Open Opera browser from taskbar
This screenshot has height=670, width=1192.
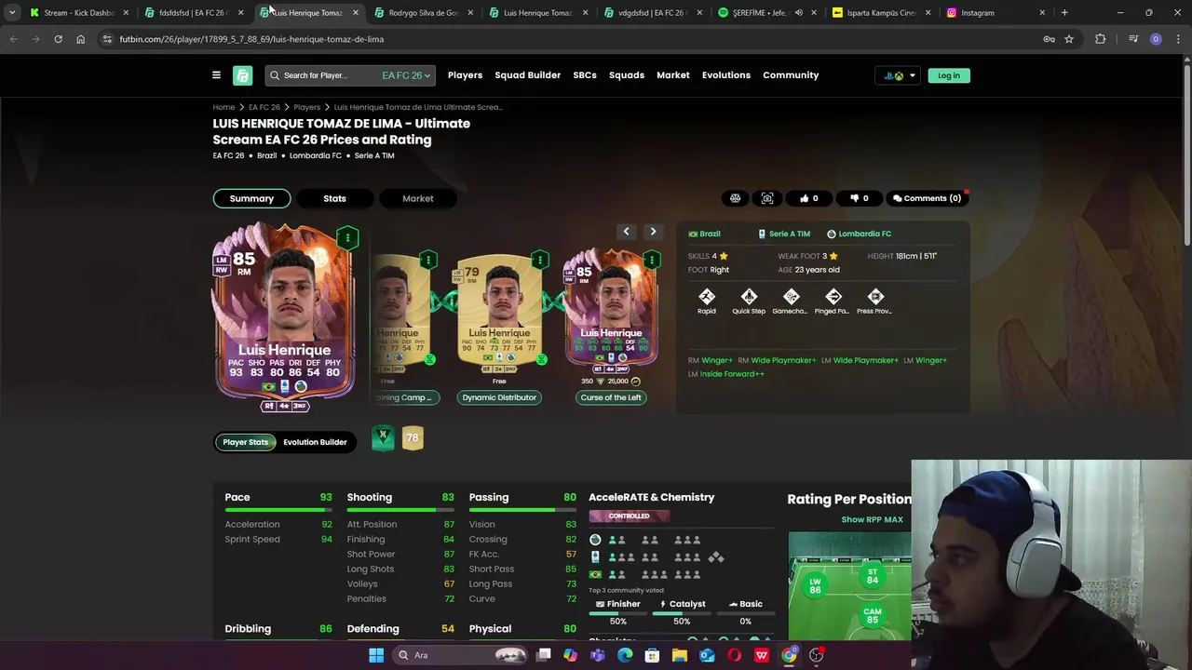(x=735, y=655)
